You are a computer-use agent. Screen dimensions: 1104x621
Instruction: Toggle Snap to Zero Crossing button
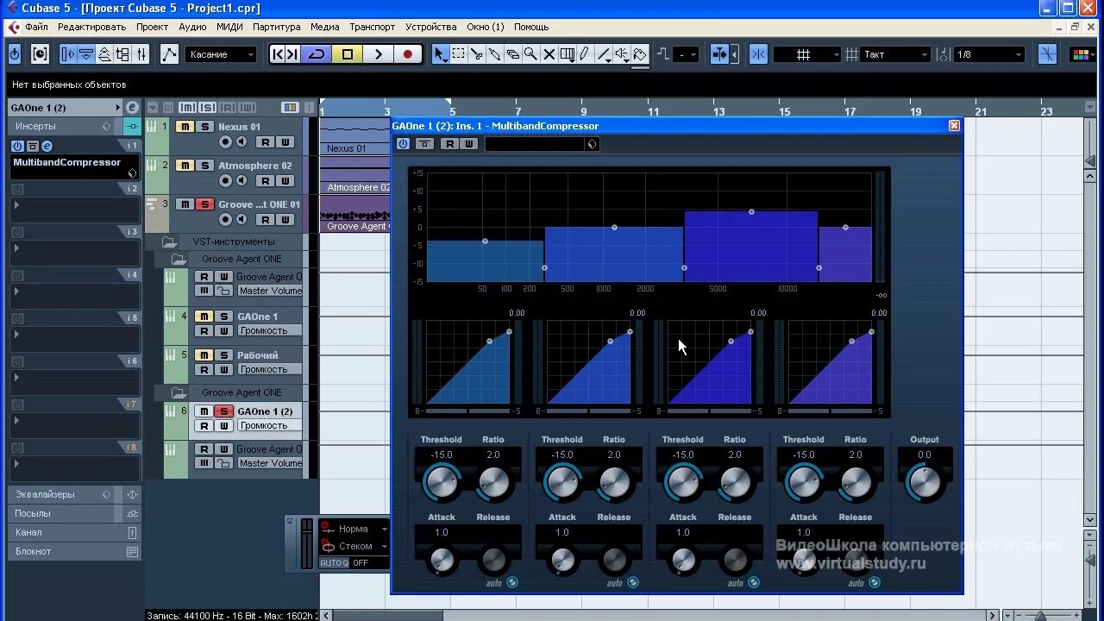[x=1048, y=54]
